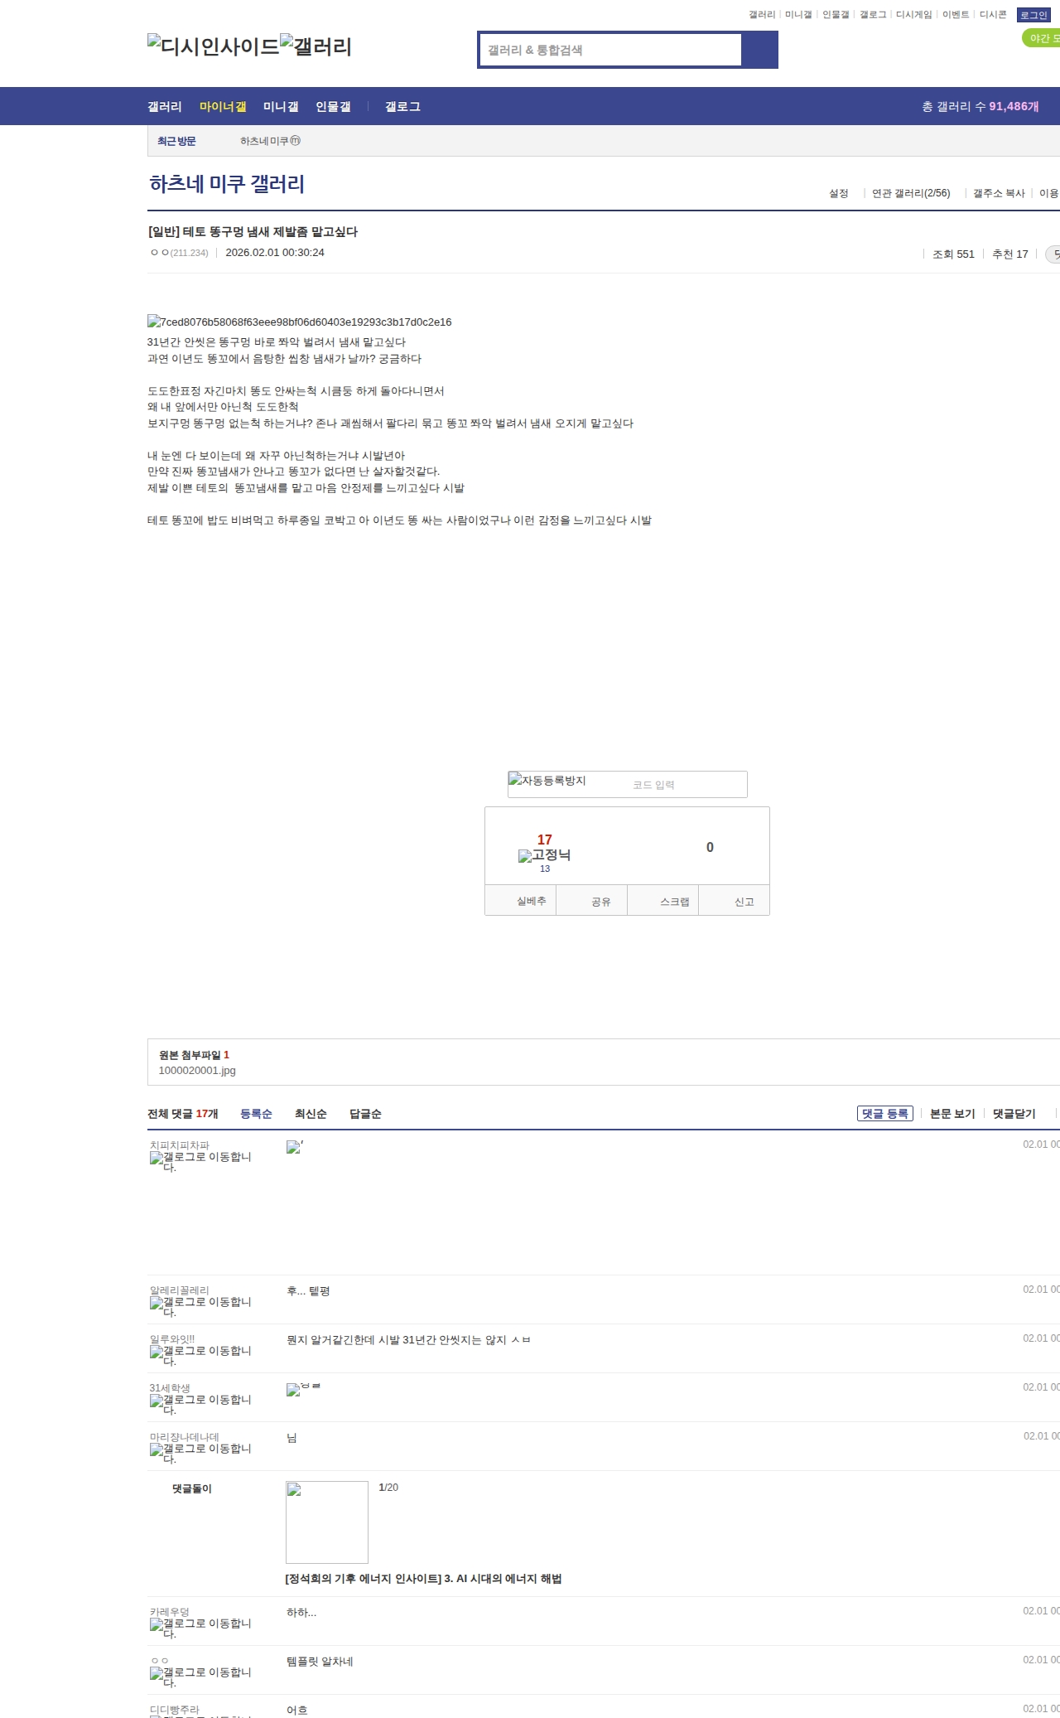Screen dimensions: 1060x1718
Task: Select 인물갤 in the blue navigation bar
Action: pos(333,106)
